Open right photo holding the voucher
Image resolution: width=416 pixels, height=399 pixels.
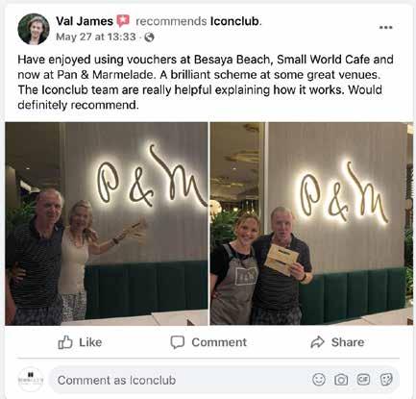point(311,224)
